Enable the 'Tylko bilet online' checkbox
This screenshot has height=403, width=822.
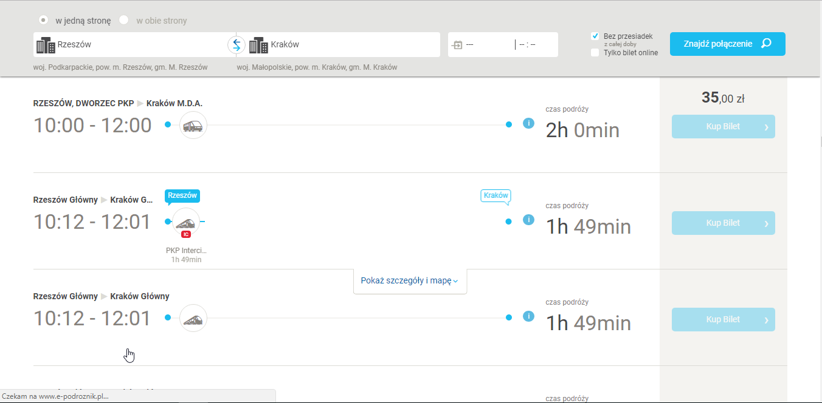coord(595,53)
